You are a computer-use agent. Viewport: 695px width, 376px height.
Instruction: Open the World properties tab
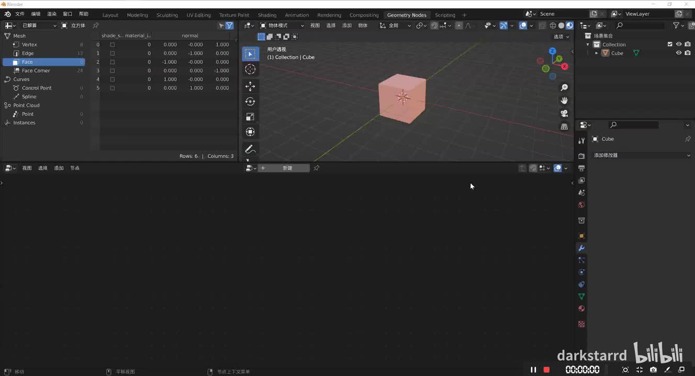pos(581,205)
